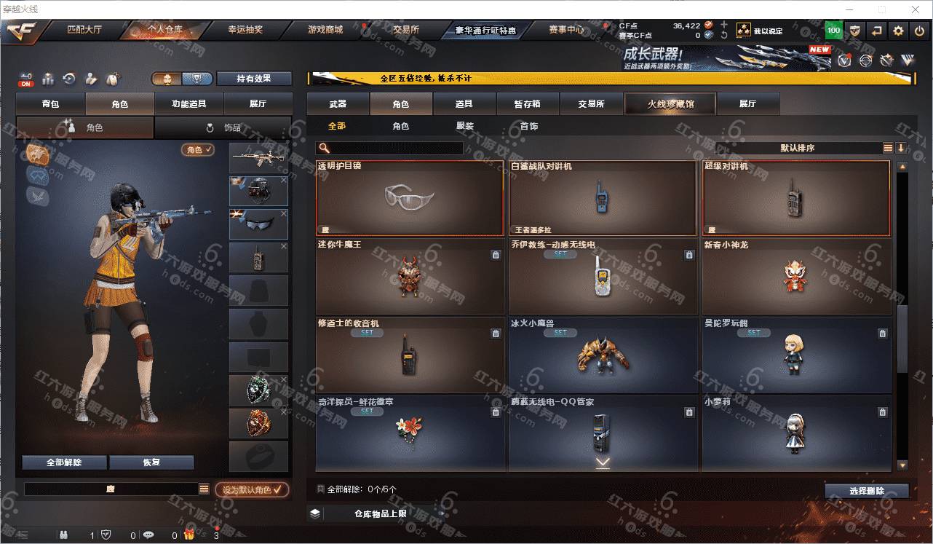Open 游戏商城 in top navigation
The width and height of the screenshot is (933, 544).
coord(325,30)
